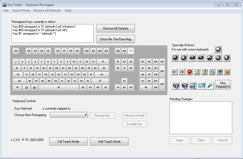Open the Choose New Remapping dropdown

click(x=69, y=115)
